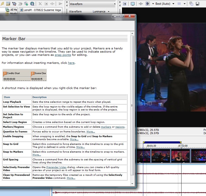
Task: Click the Get Media from Web icon
Action: point(26,4)
